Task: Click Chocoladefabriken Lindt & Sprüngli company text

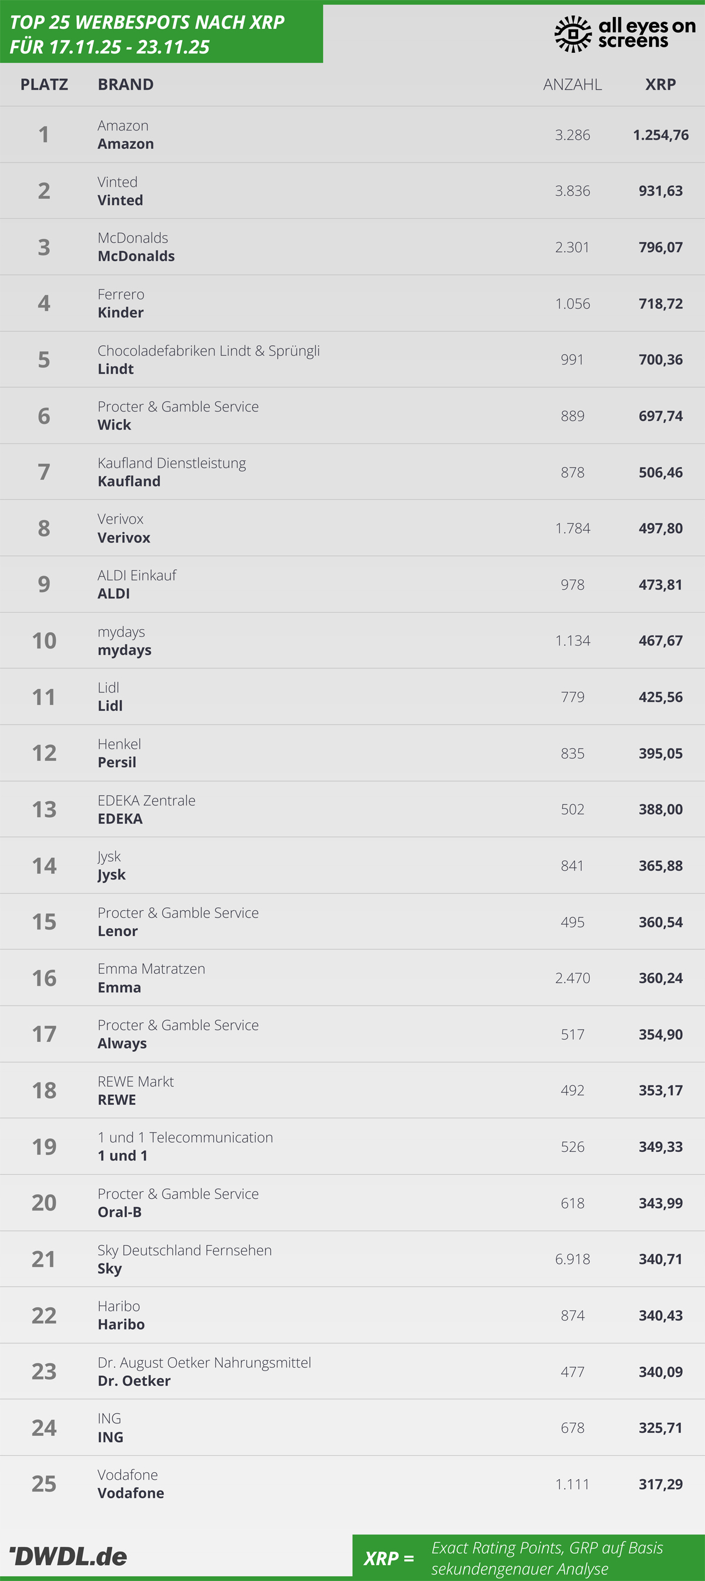Action: pyautogui.click(x=209, y=350)
